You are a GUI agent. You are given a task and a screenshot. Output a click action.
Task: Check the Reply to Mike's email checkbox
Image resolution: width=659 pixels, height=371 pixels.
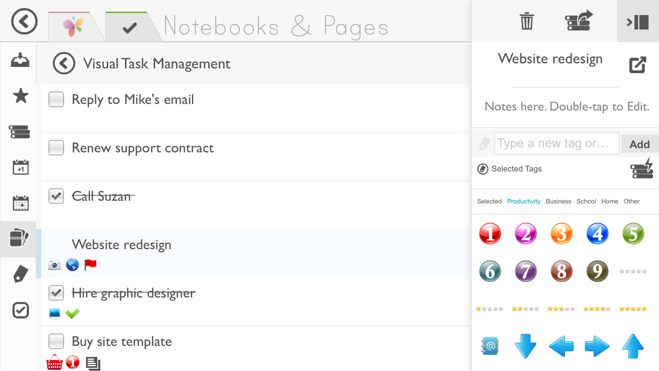(56, 99)
